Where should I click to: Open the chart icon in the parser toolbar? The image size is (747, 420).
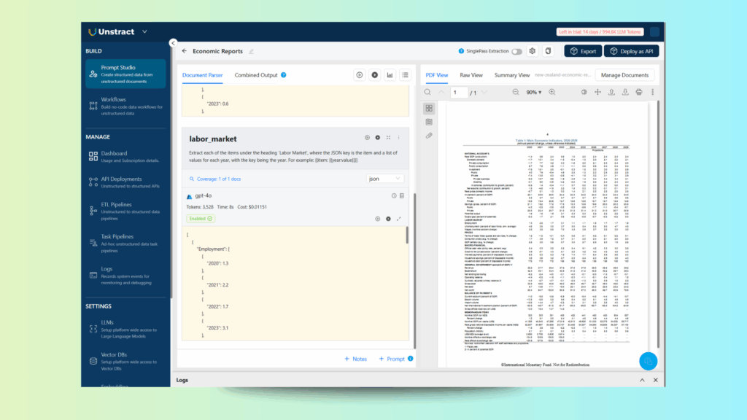tap(390, 75)
